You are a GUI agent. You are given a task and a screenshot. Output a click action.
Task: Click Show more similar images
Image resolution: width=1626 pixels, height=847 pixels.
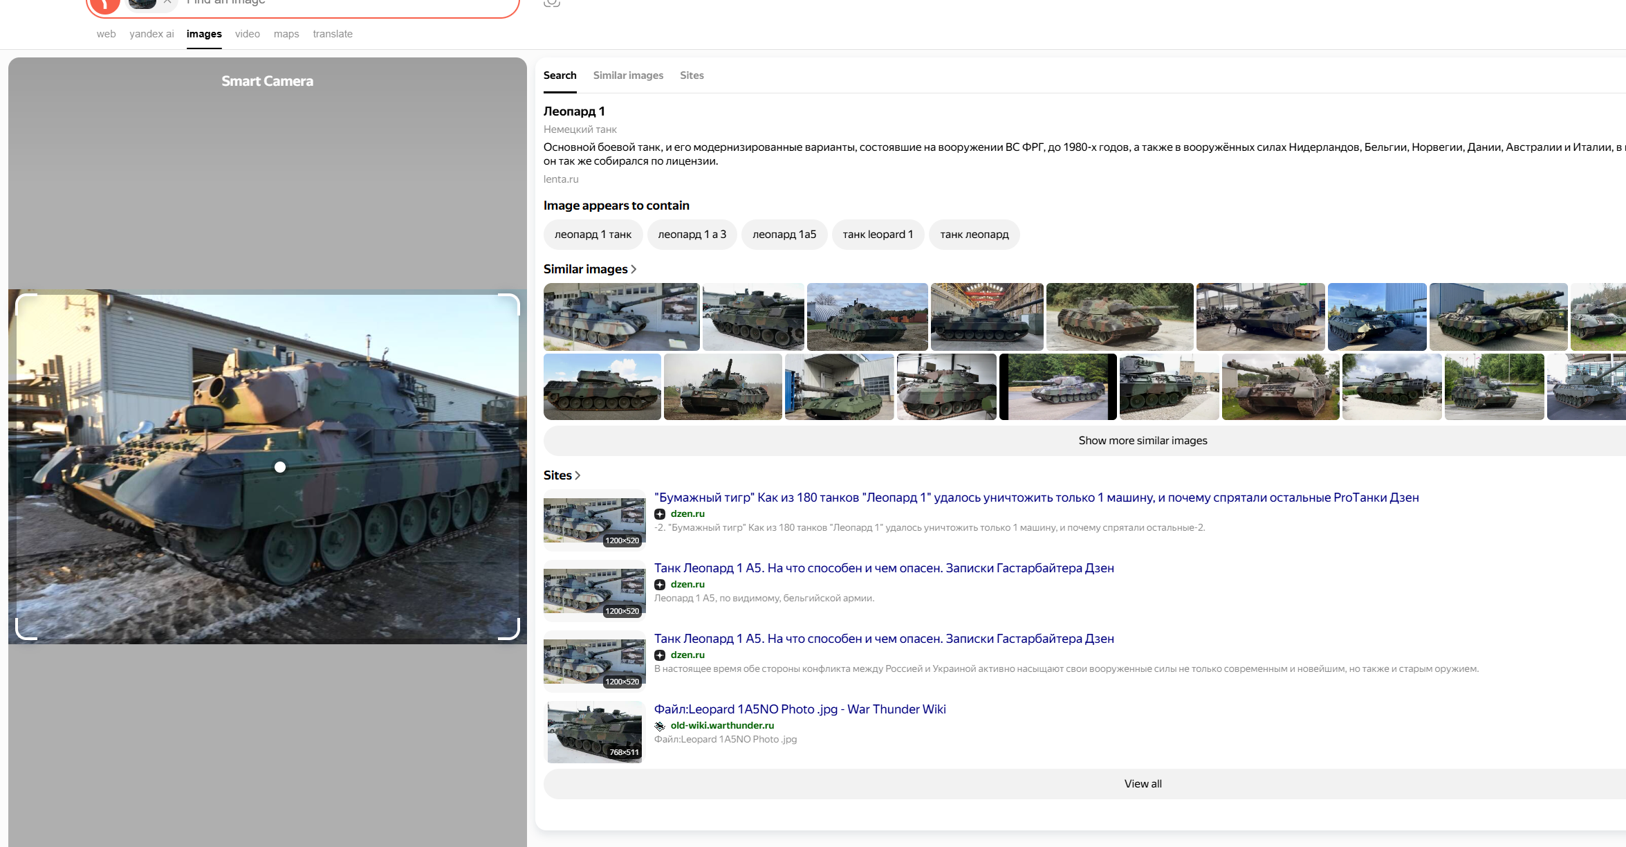1142,441
